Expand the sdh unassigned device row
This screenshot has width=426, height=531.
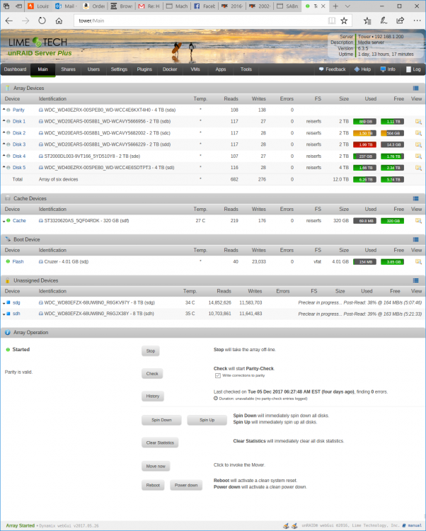click(4, 314)
